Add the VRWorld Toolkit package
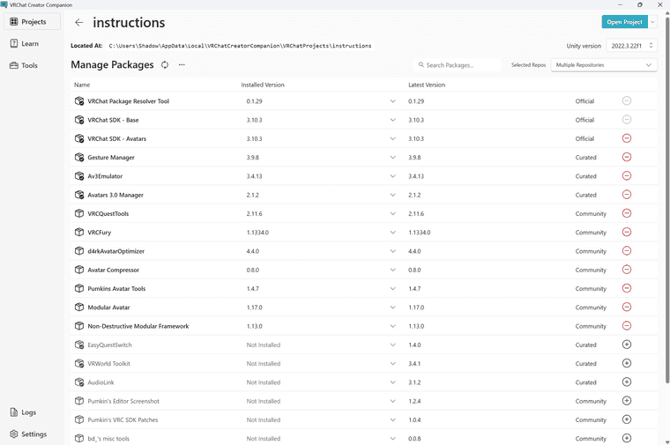The height and width of the screenshot is (445, 670). 627,363
